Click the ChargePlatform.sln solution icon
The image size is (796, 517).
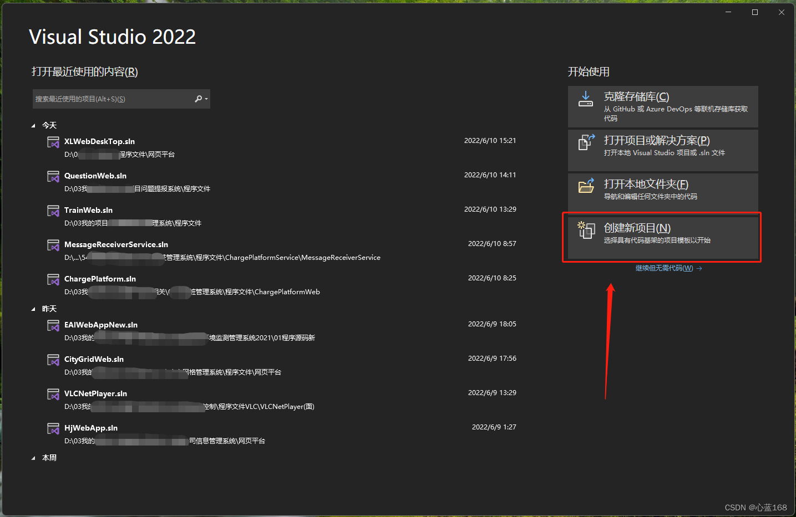pos(53,280)
